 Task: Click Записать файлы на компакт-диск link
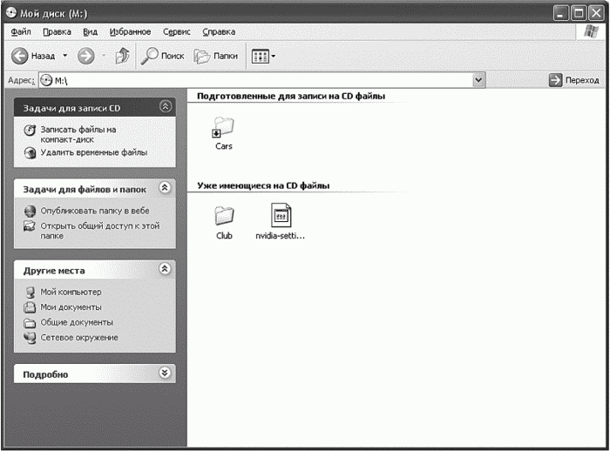click(78, 135)
